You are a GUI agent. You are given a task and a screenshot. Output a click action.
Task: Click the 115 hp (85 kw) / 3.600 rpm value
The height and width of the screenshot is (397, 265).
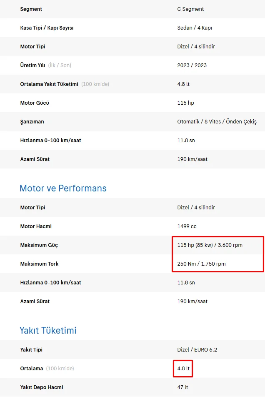click(x=210, y=245)
